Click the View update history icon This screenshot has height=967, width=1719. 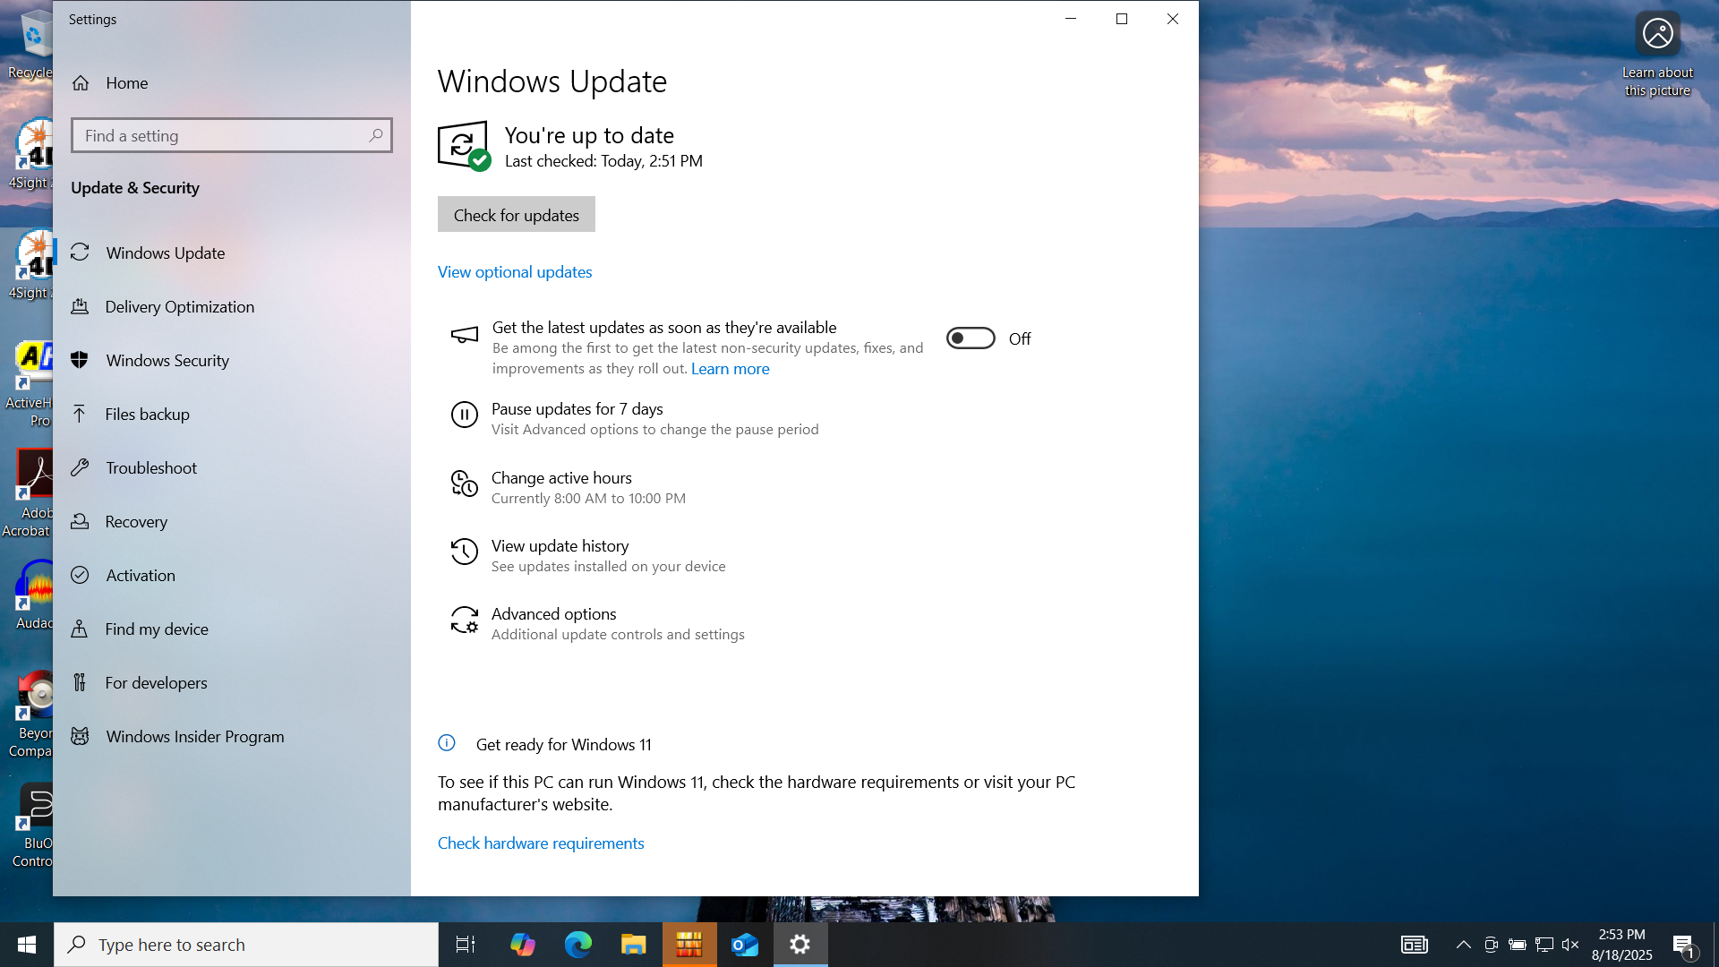tap(464, 552)
